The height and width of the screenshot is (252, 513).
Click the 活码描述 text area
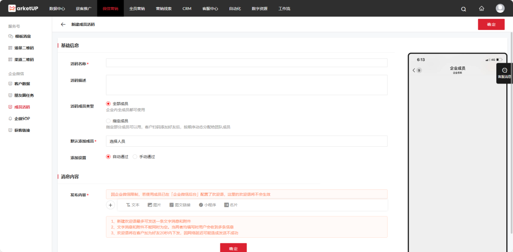pos(246,84)
